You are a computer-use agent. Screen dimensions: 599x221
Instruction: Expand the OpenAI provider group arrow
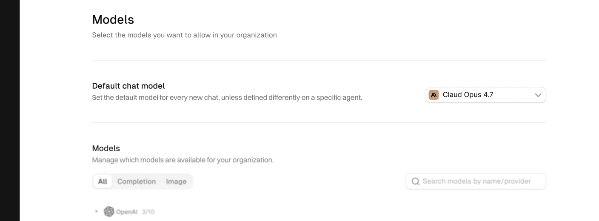pos(97,211)
